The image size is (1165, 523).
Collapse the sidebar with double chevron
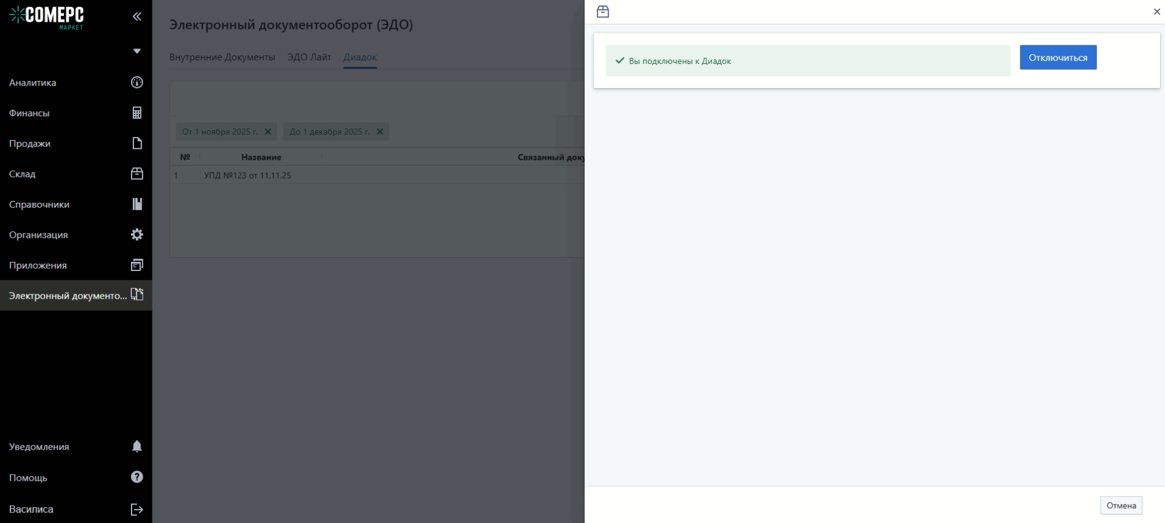click(x=136, y=17)
